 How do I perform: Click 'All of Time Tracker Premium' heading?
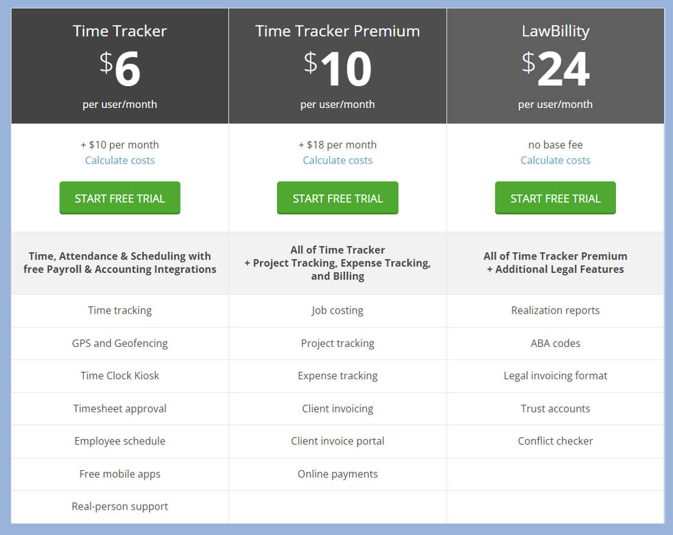pos(555,263)
